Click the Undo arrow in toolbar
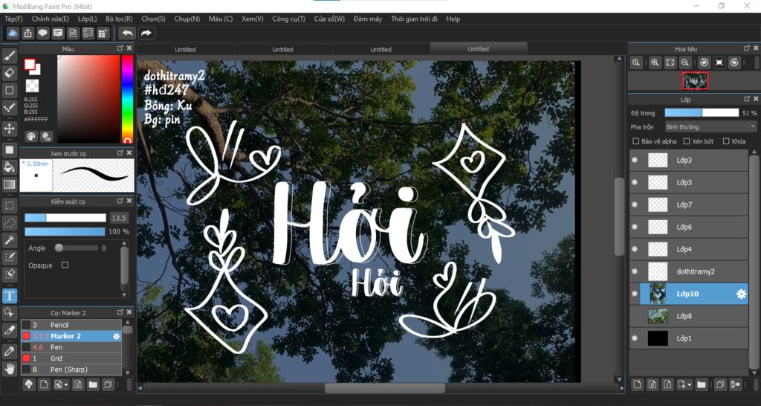This screenshot has width=761, height=406. click(x=127, y=33)
